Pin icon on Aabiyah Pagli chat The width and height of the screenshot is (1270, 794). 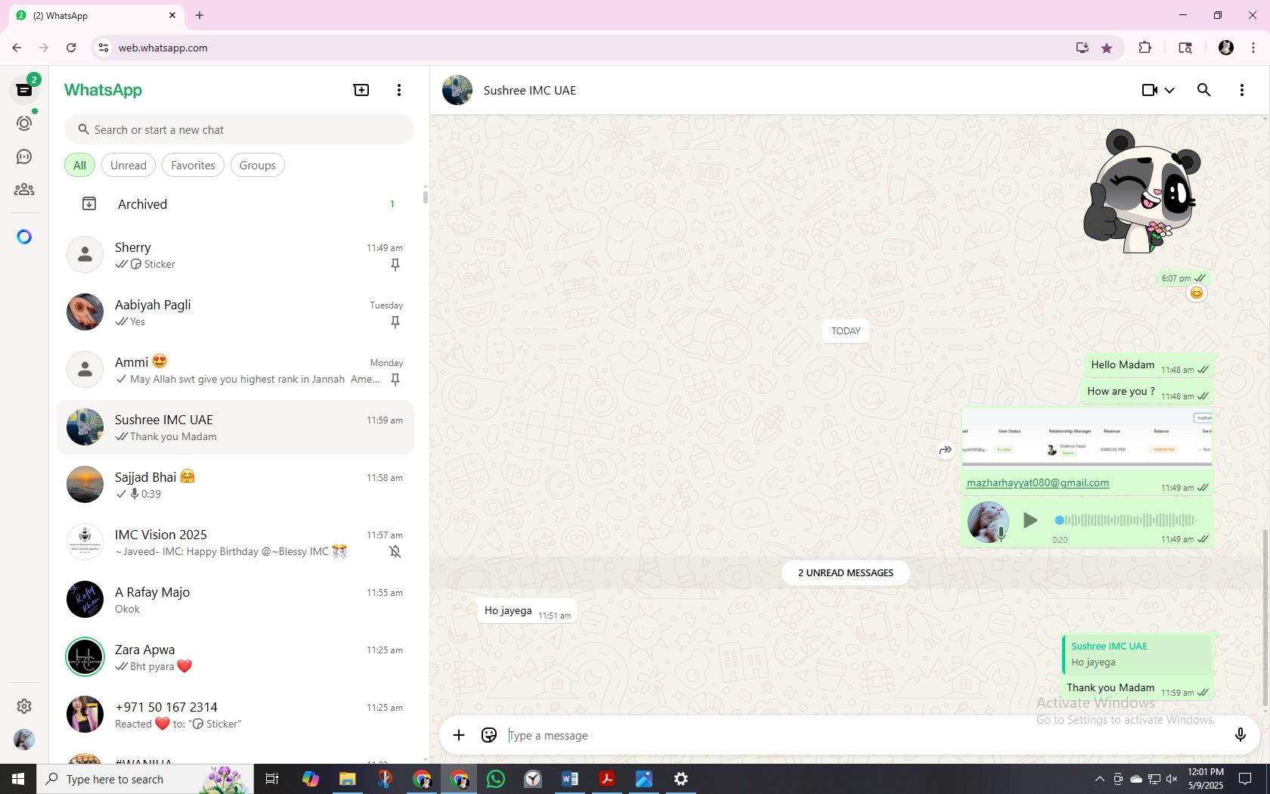coord(395,322)
